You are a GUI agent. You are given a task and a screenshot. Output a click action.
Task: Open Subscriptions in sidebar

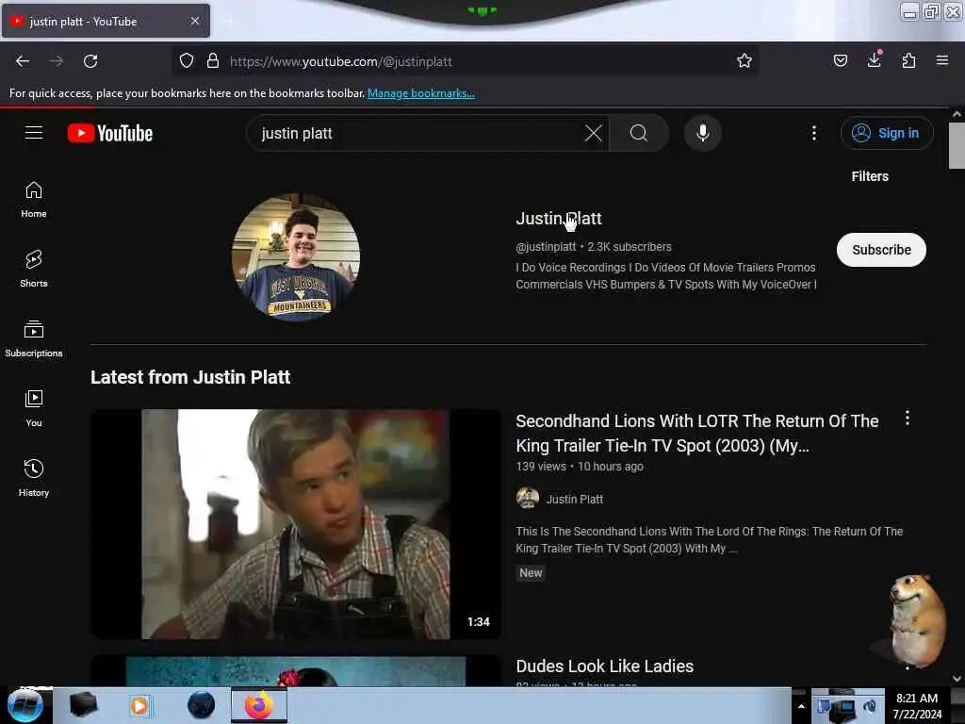(x=34, y=339)
